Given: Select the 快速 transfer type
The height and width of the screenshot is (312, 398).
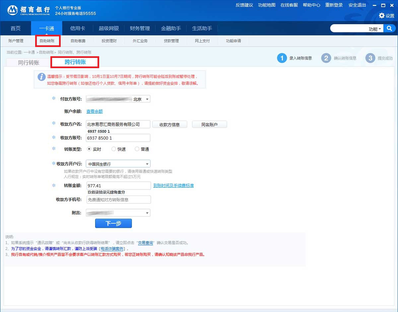Looking at the screenshot, I should [x=114, y=149].
